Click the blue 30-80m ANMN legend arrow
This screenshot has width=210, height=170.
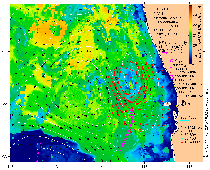click(182, 135)
